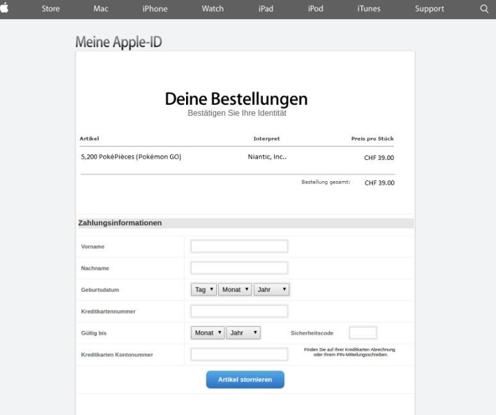Screen dimensions: 496x415
Task: Focus the Vorname input field
Action: click(239, 246)
